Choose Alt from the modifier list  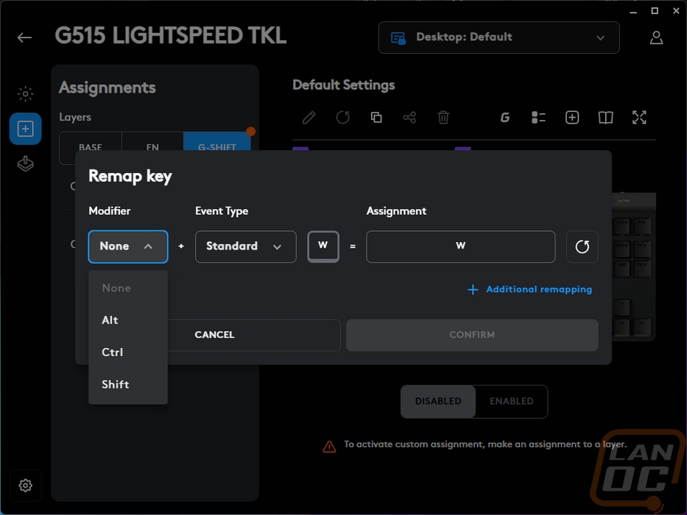tap(128, 320)
